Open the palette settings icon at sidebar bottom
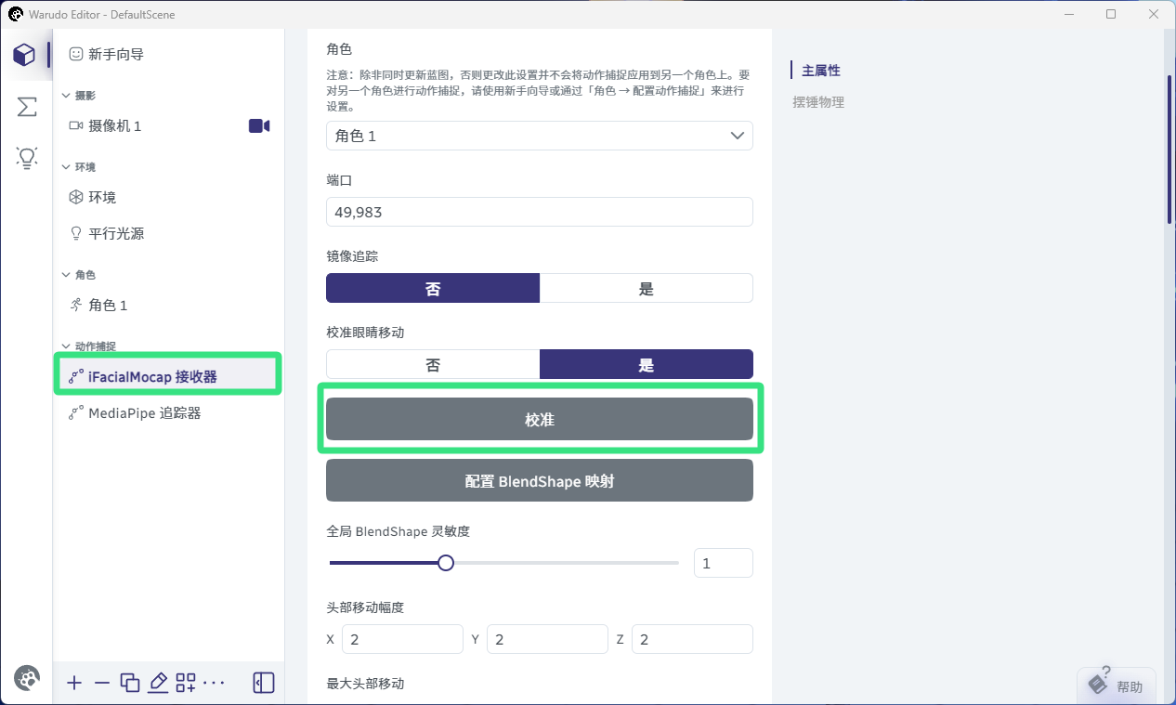Image resolution: width=1176 pixels, height=705 pixels. 27,679
